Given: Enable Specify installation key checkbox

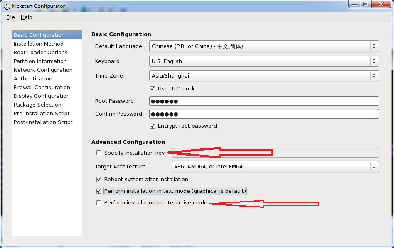Looking at the screenshot, I should [99, 153].
